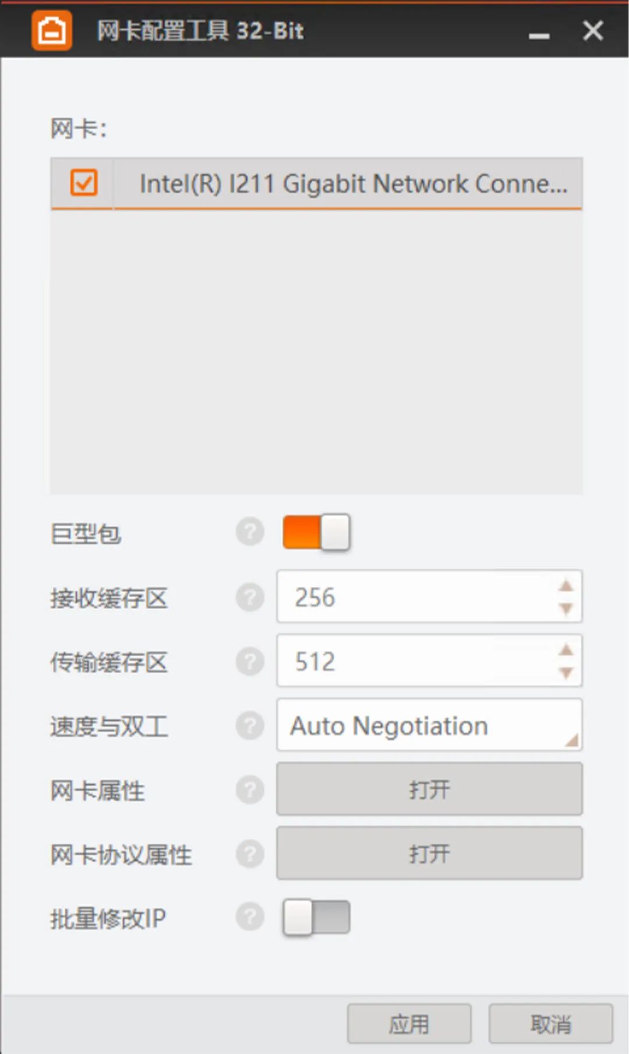The image size is (629, 1054).
Task: Click help icon next to 网卡属性
Action: pyautogui.click(x=250, y=790)
